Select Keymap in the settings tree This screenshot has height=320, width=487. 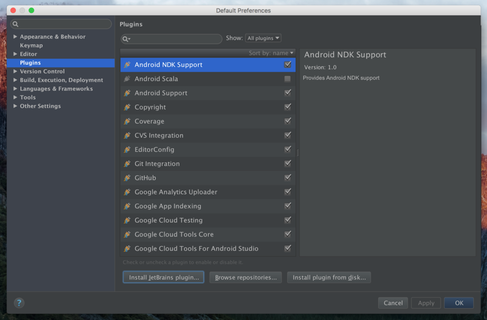tap(31, 45)
